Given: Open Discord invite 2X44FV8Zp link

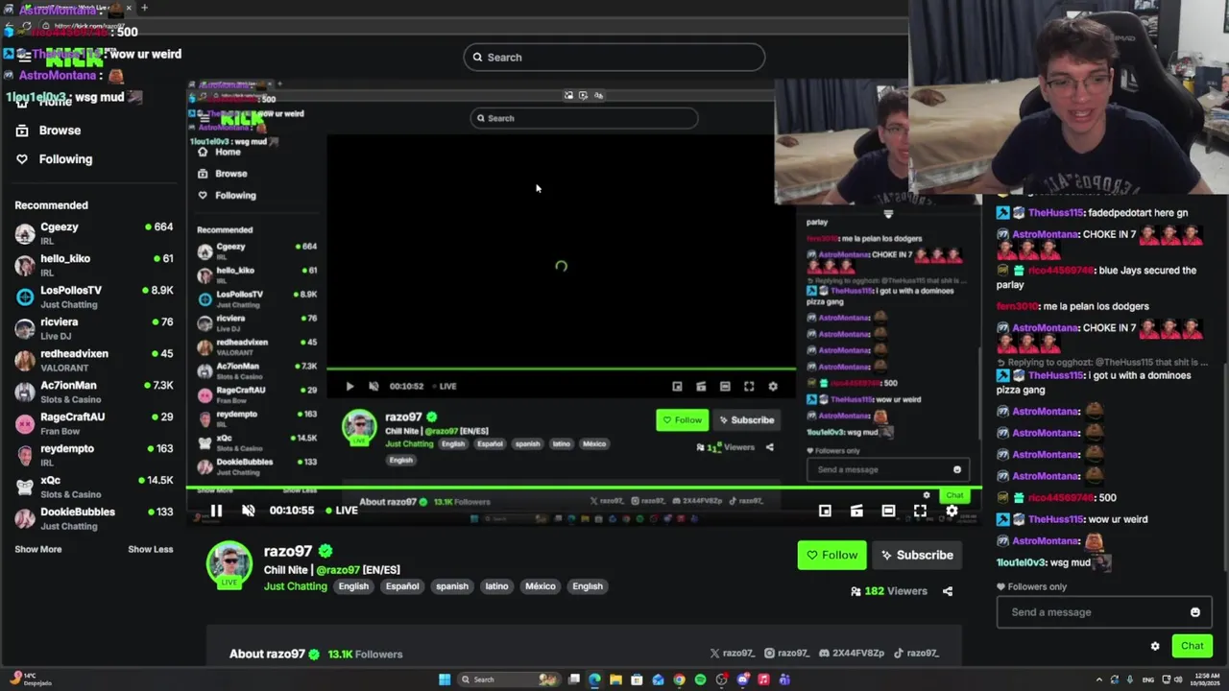Looking at the screenshot, I should [851, 654].
